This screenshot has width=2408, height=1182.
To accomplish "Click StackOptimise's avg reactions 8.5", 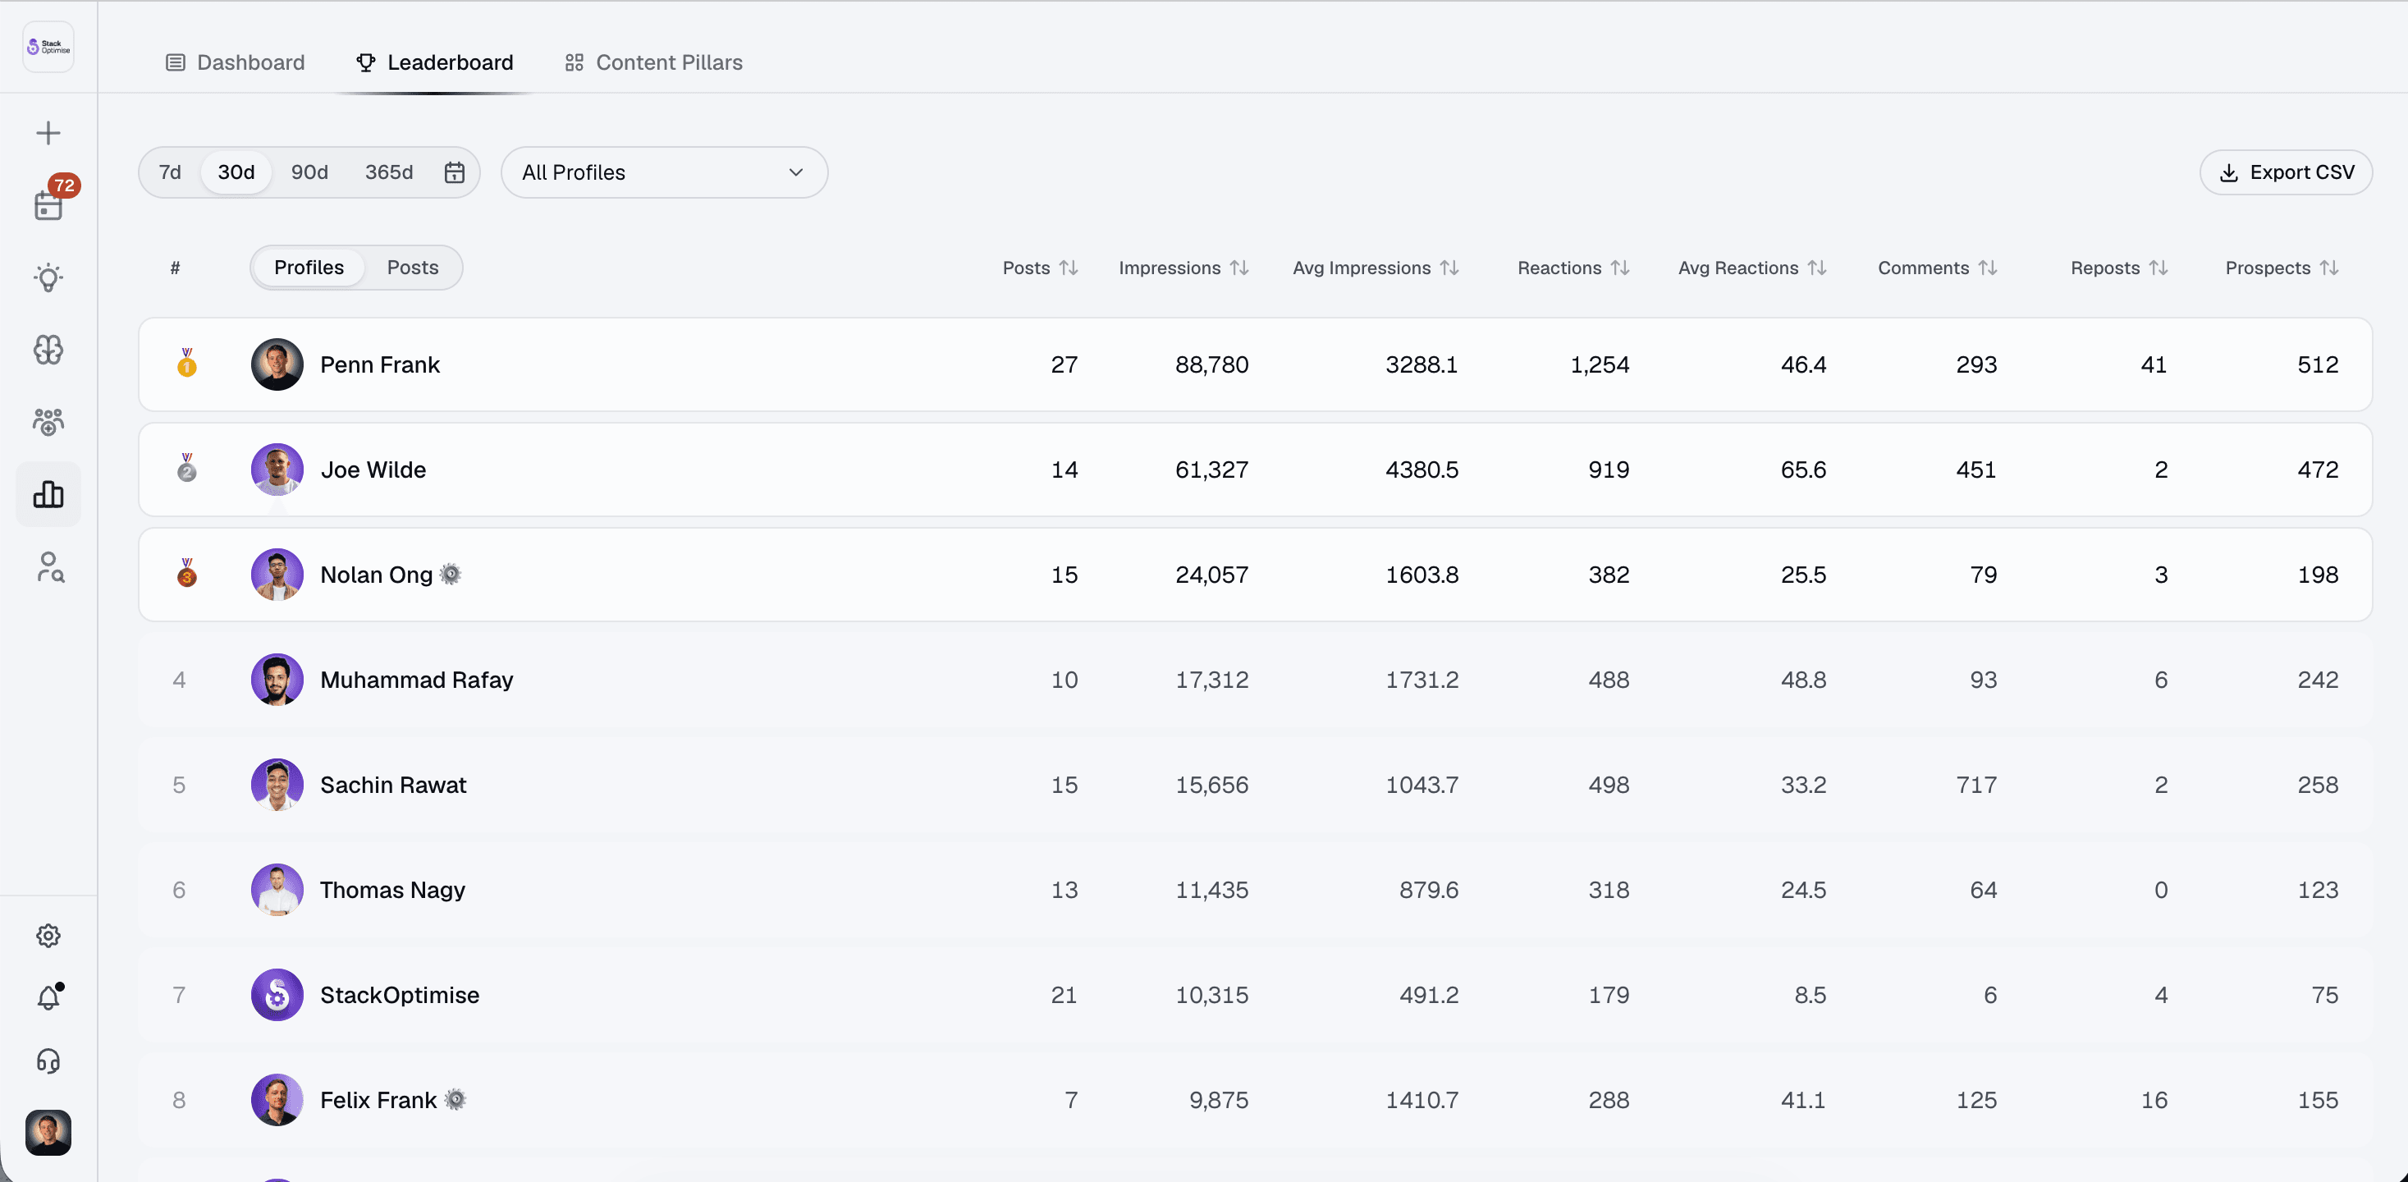I will 1810,995.
